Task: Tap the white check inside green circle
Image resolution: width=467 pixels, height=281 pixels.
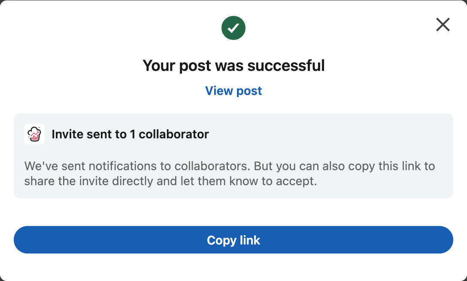Action: pyautogui.click(x=233, y=28)
